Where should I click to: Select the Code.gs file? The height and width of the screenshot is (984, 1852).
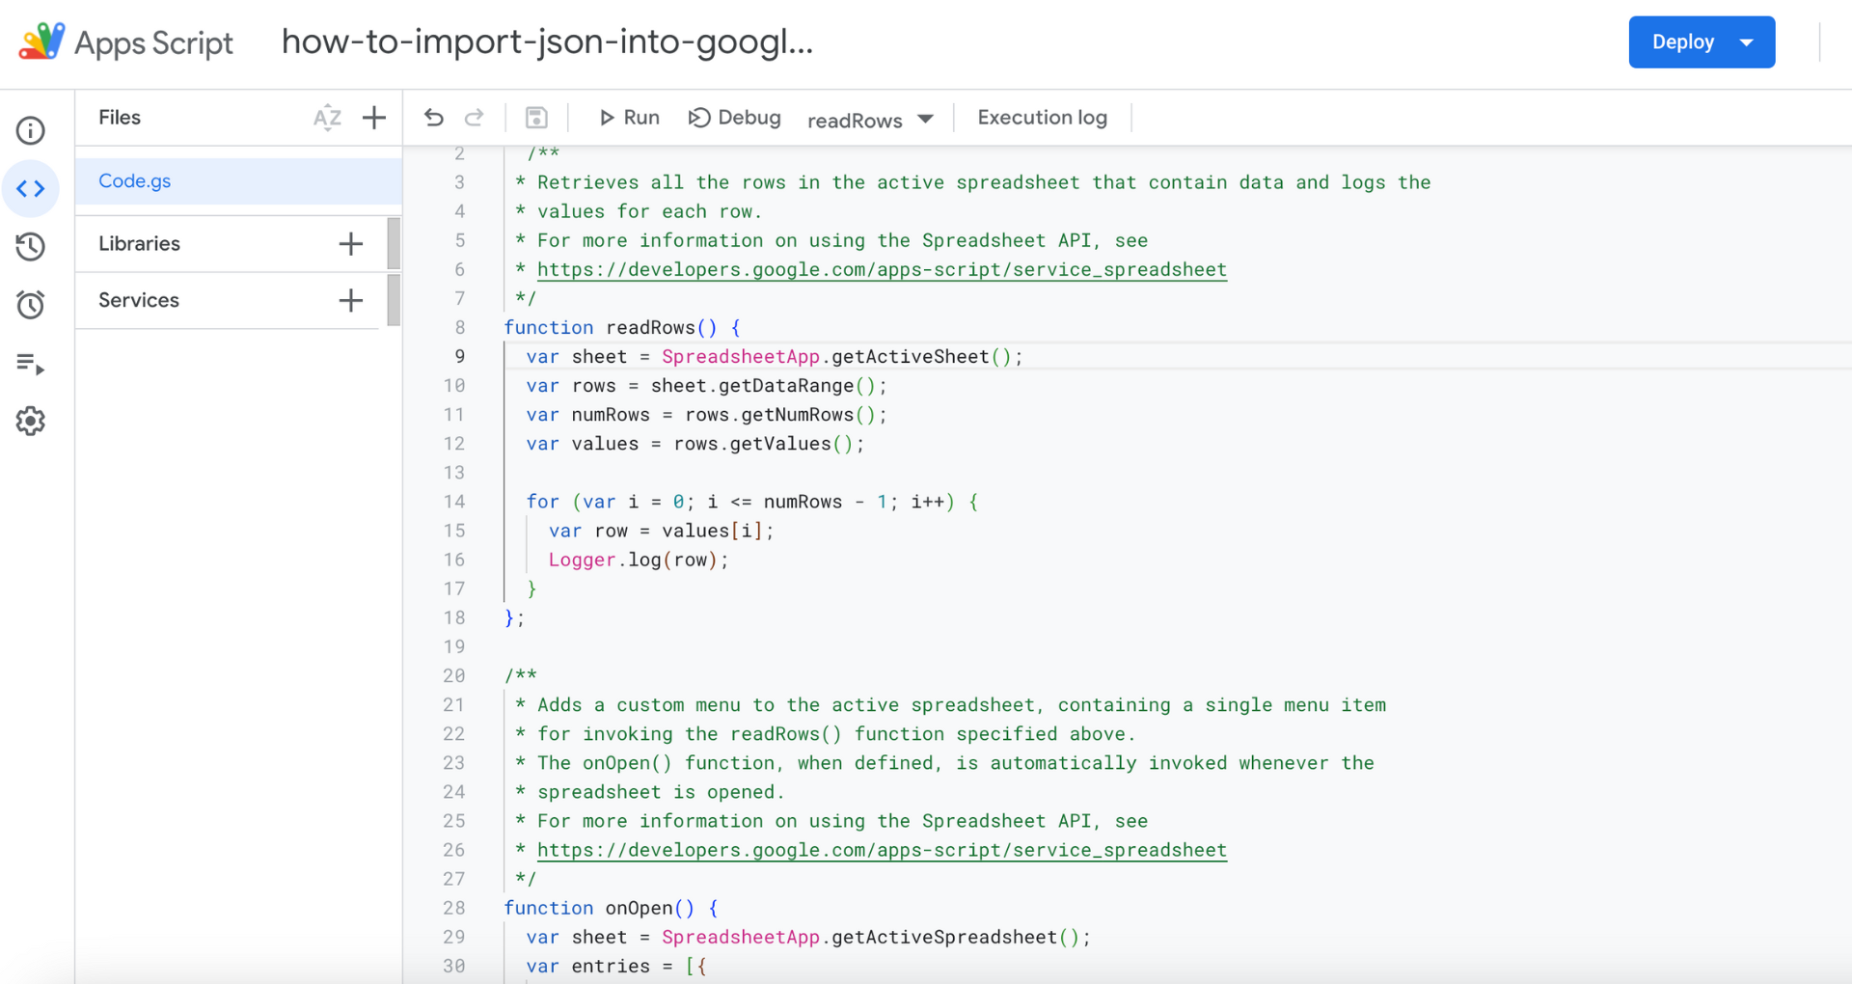[x=134, y=180]
